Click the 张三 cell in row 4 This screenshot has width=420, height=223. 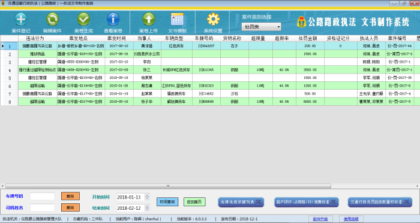147,70
